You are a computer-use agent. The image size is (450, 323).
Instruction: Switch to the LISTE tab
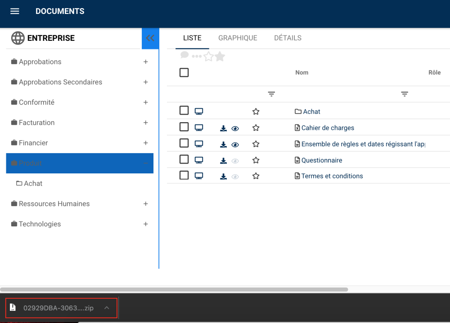pyautogui.click(x=192, y=38)
